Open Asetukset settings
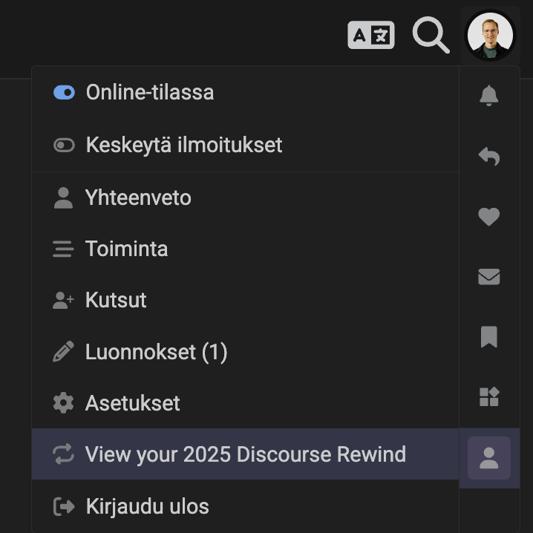Viewport: 533px width, 533px height. pyautogui.click(x=132, y=403)
